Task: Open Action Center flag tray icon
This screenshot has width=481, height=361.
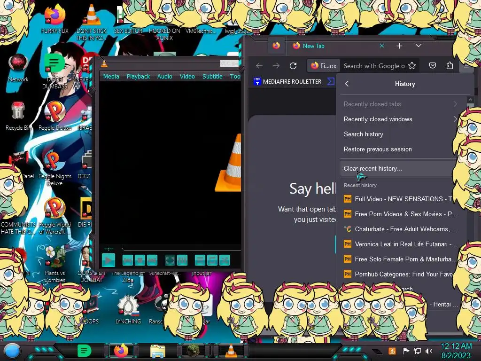Action: 406,351
